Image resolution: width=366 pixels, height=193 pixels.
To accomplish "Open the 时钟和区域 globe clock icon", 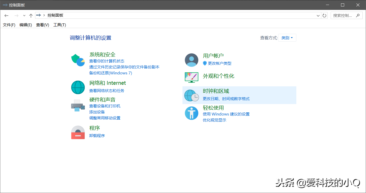I will (x=192, y=95).
